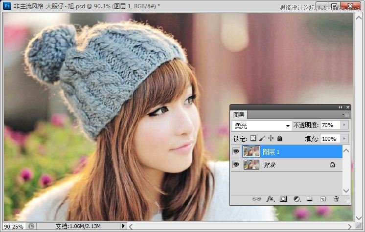The height and width of the screenshot is (232, 365).
Task: Click the create new layer icon
Action: tap(323, 199)
